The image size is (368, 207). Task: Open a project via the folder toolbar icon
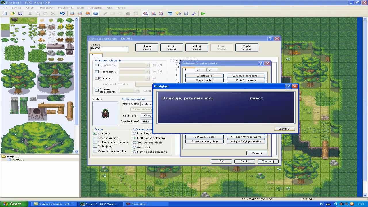click(x=13, y=14)
